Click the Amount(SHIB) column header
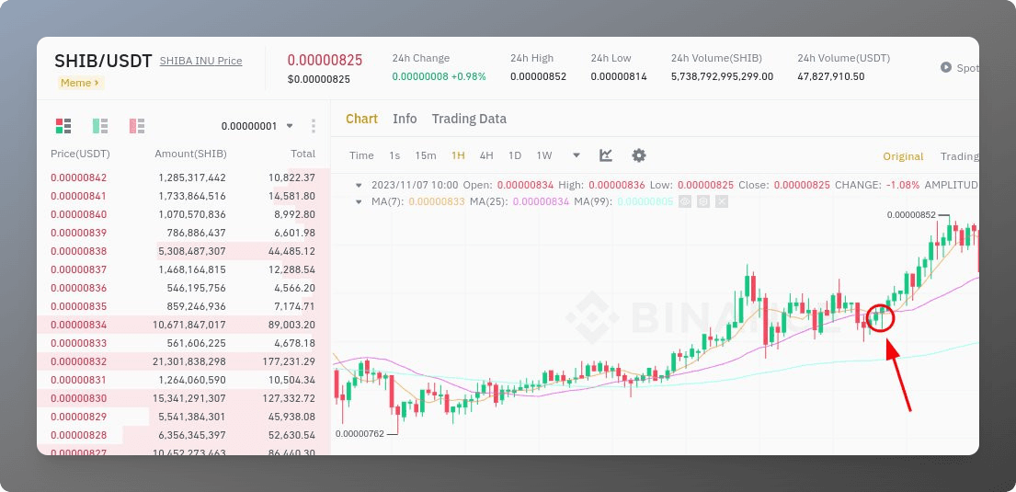The height and width of the screenshot is (492, 1016). (x=190, y=154)
